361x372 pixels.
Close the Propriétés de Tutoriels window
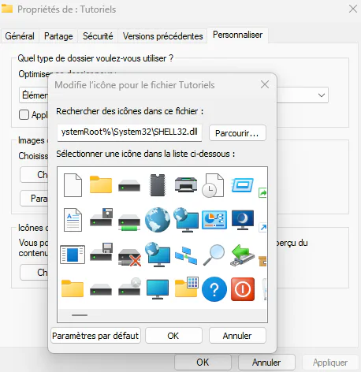[x=353, y=9]
